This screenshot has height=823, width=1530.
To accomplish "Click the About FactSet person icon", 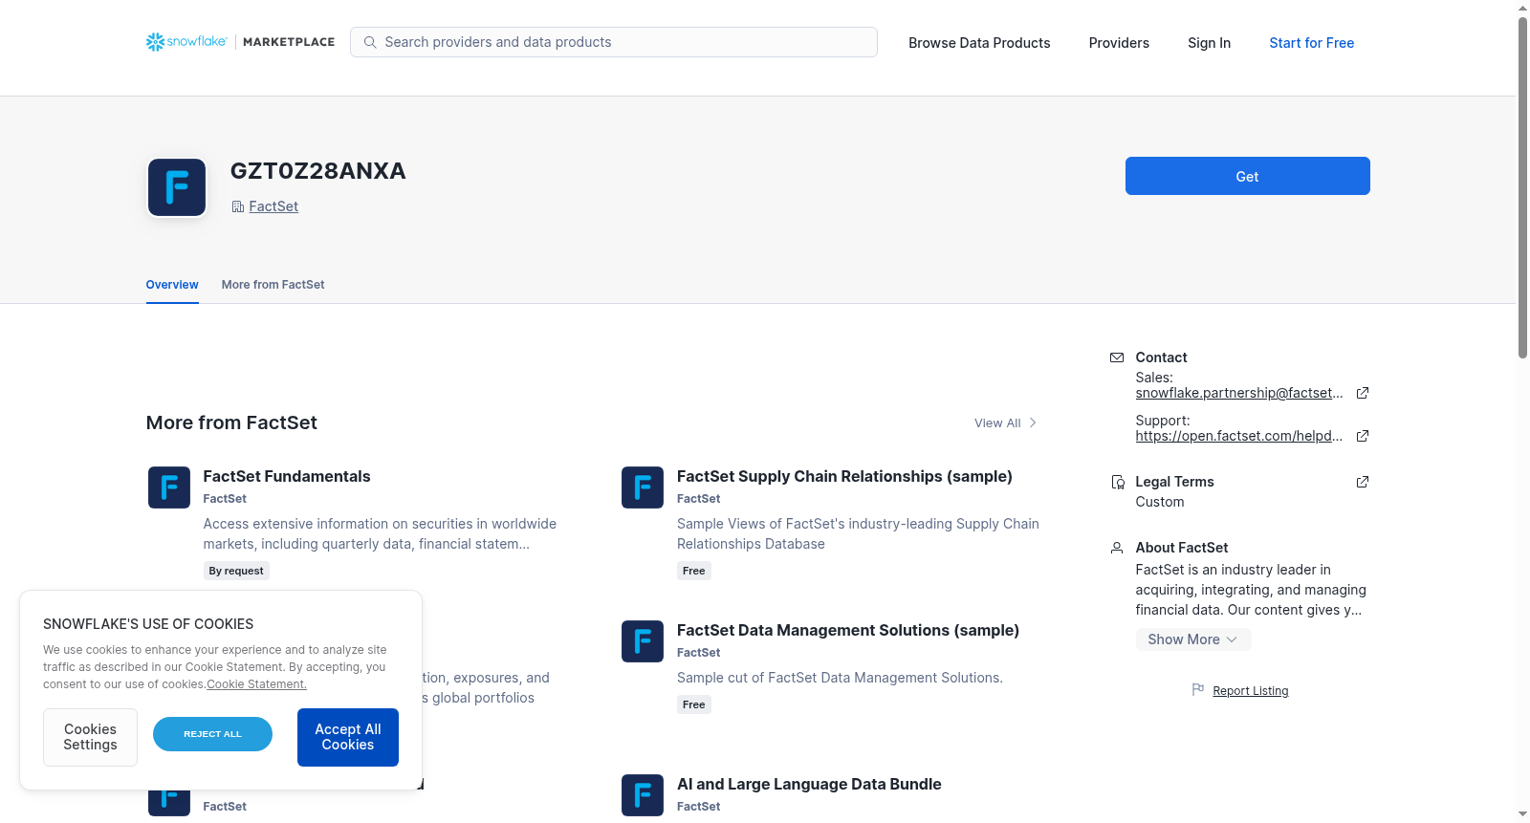I will click(x=1117, y=548).
